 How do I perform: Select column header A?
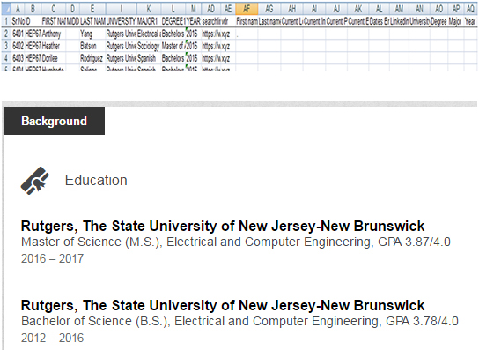[x=18, y=9]
